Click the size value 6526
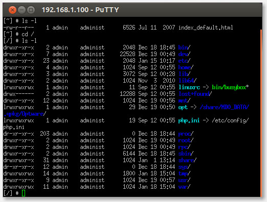 pyautogui.click(x=129, y=28)
